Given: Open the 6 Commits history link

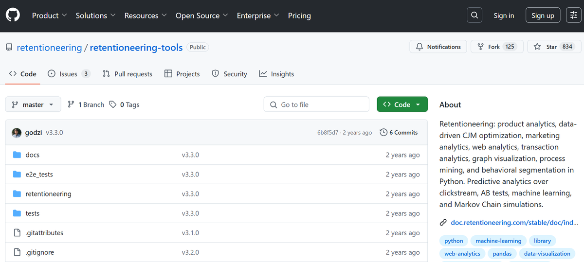Looking at the screenshot, I should pyautogui.click(x=399, y=132).
